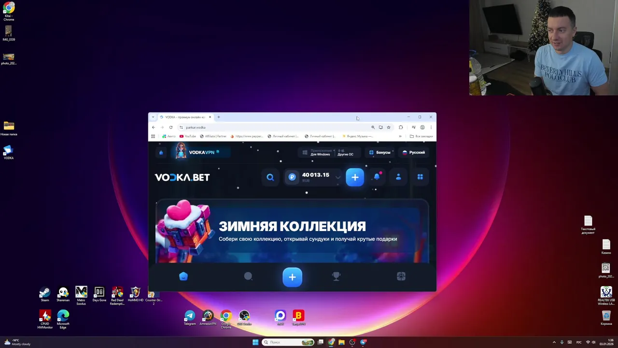Image resolution: width=618 pixels, height=348 pixels.
Task: Open the weather widget showing Mostly cloudy
Action: (17, 342)
